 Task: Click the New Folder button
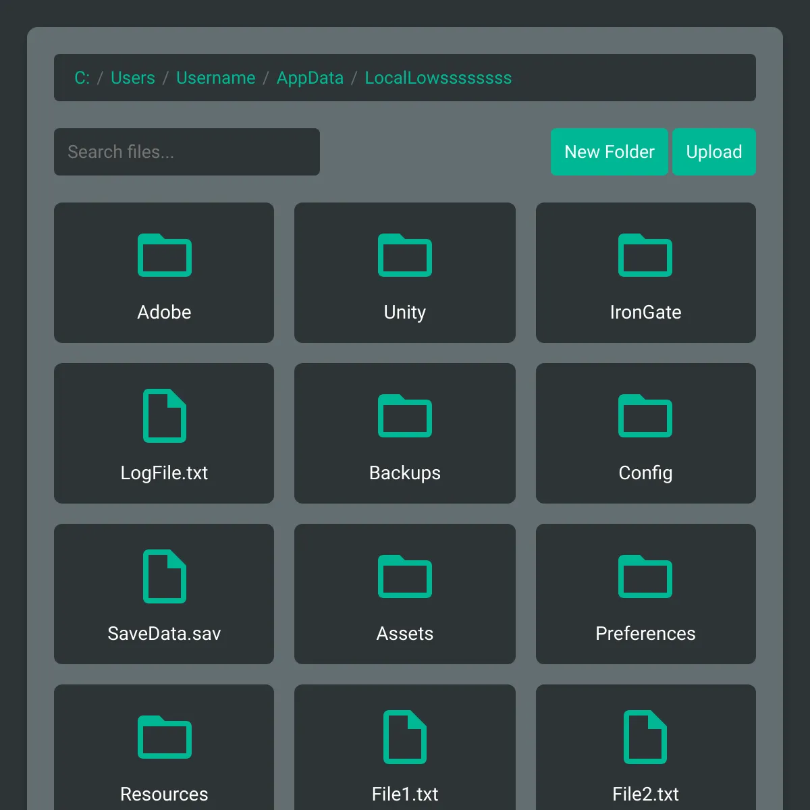[610, 152]
